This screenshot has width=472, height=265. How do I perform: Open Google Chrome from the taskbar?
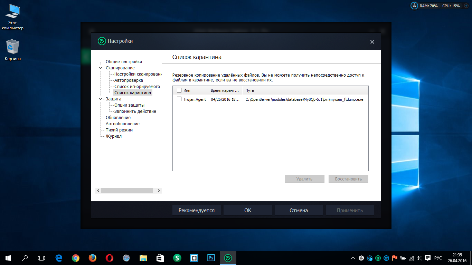(76, 258)
